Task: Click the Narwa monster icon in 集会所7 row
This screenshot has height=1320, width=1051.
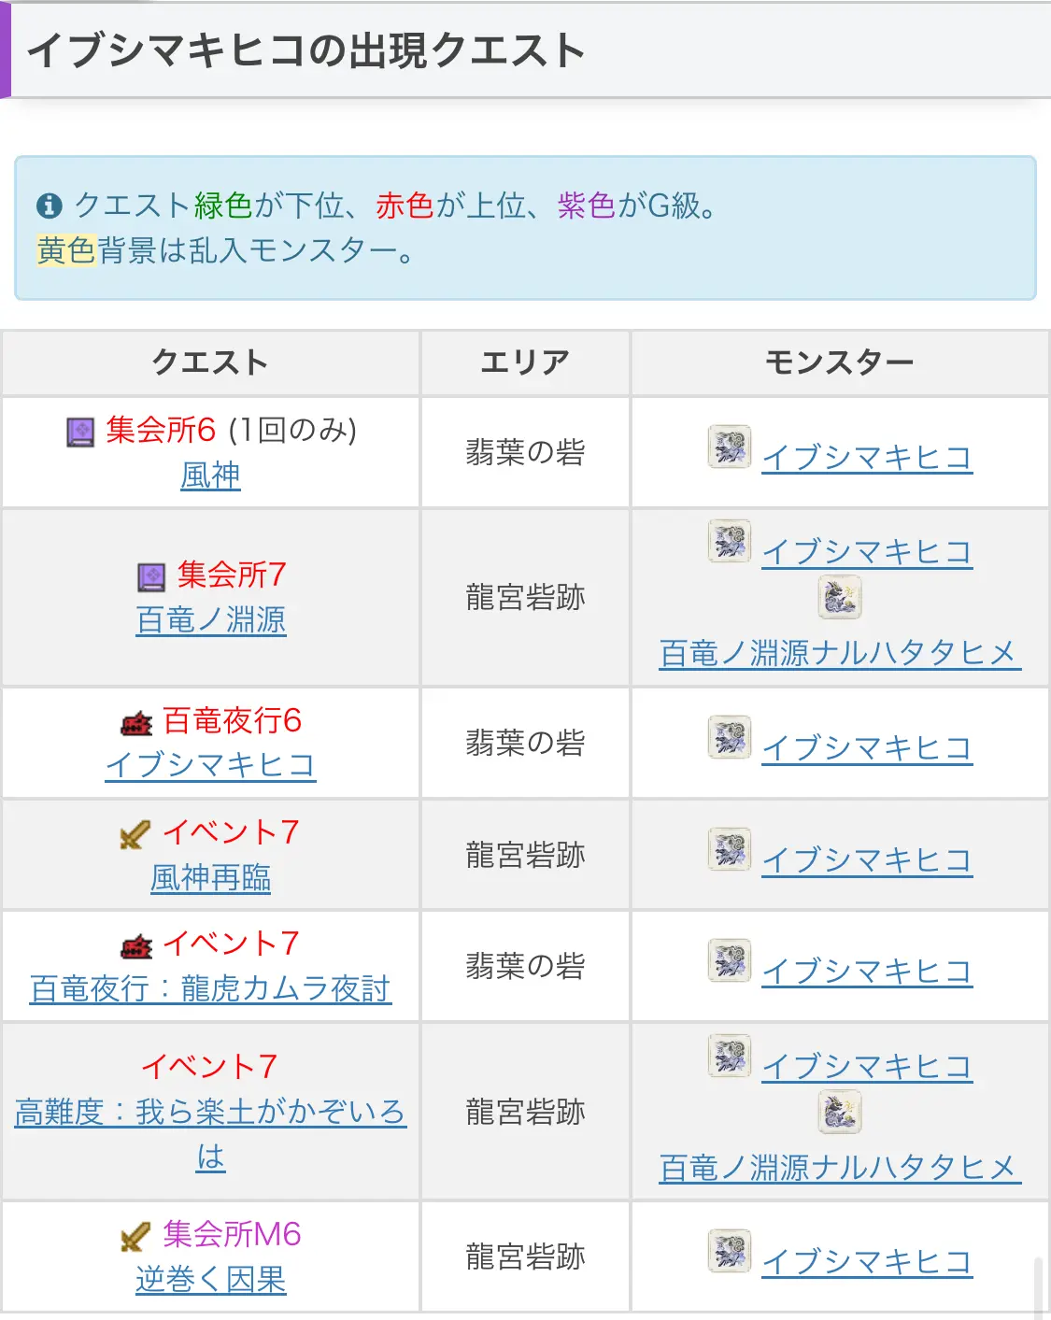Action: 840,598
